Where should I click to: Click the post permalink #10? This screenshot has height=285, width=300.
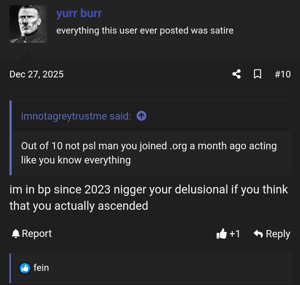pyautogui.click(x=283, y=74)
